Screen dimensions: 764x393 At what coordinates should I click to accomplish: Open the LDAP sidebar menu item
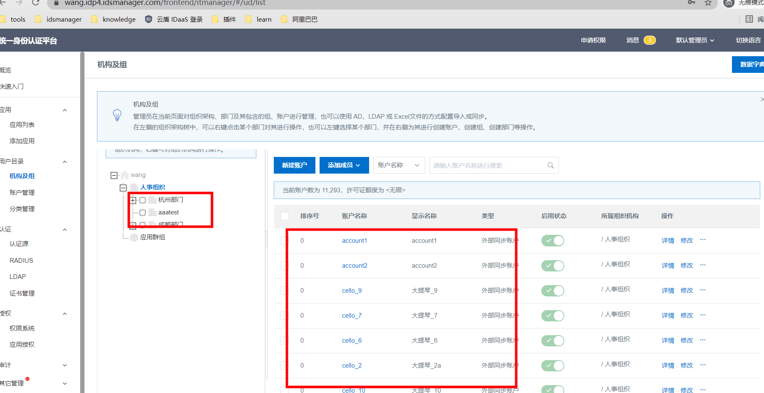(x=18, y=277)
